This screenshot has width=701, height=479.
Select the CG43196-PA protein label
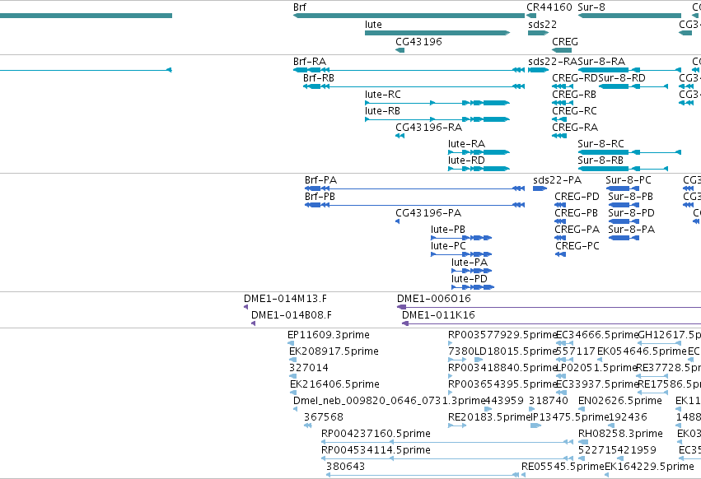(x=428, y=213)
